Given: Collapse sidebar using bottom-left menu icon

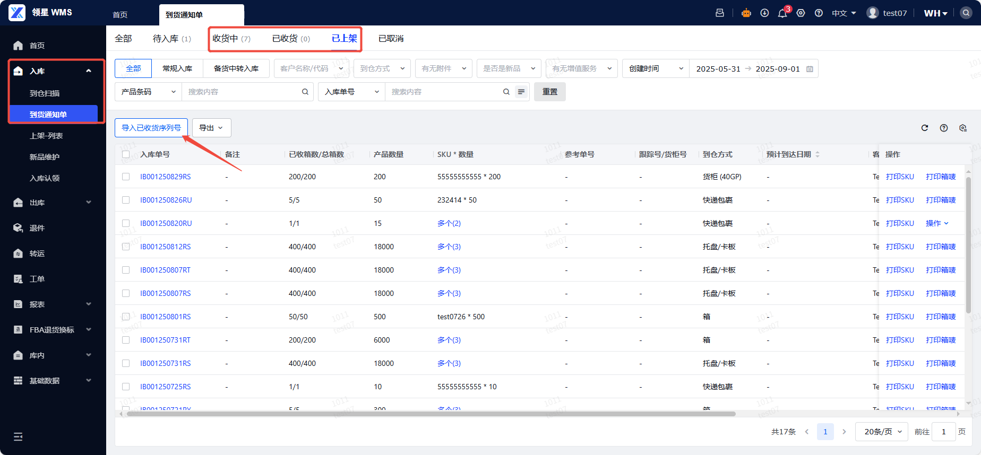Looking at the screenshot, I should [x=18, y=436].
